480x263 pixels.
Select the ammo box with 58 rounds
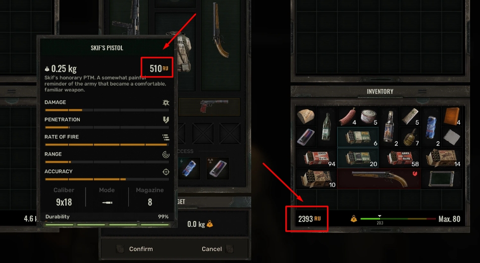click(399, 158)
